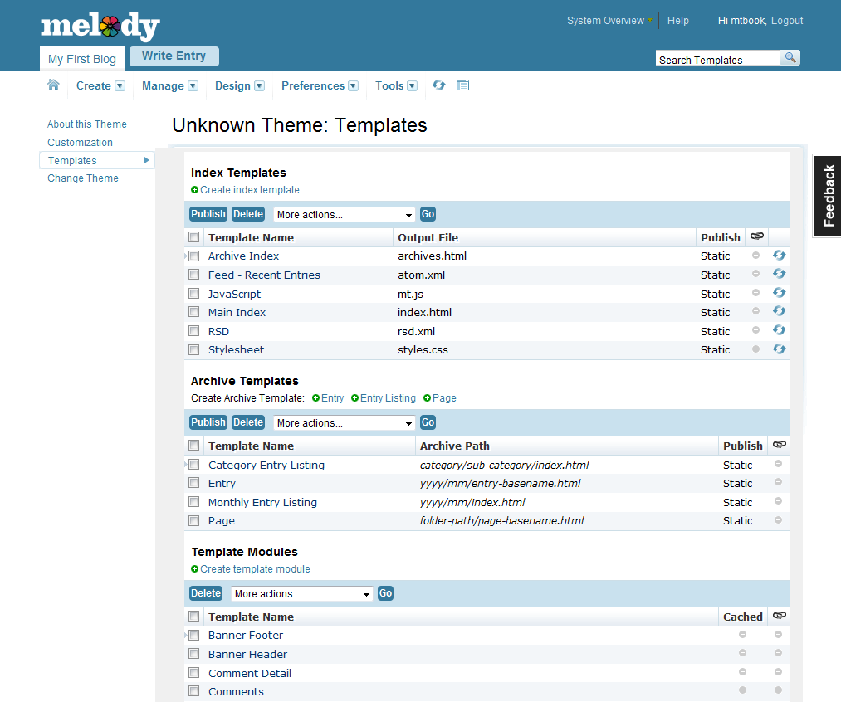This screenshot has height=702, width=841.
Task: Click the linked-status dot for Banner Header
Action: point(778,653)
